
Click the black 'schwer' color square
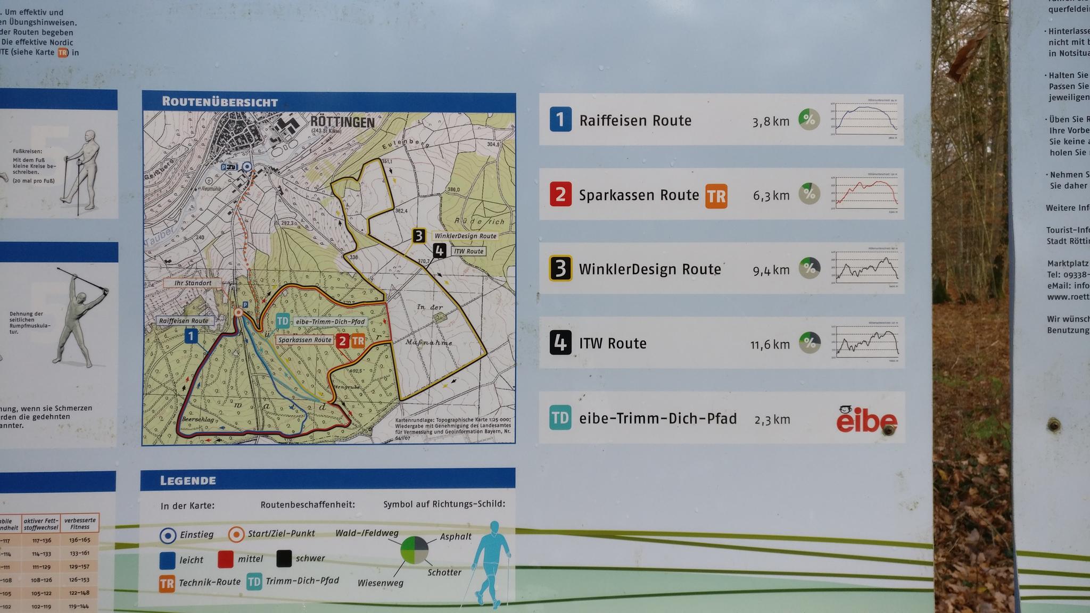coord(284,559)
